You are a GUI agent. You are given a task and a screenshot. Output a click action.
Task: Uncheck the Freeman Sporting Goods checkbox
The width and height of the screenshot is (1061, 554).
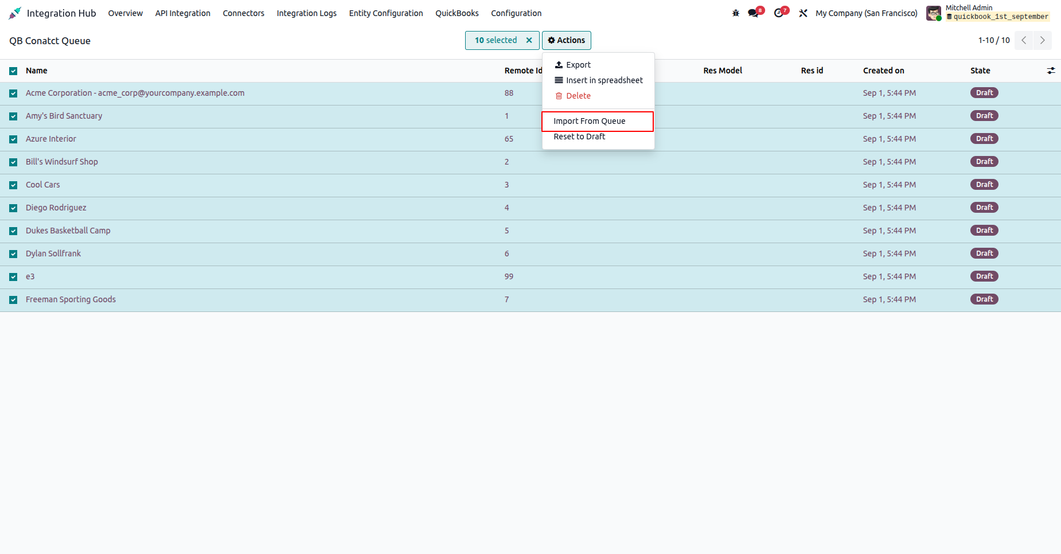click(x=13, y=300)
